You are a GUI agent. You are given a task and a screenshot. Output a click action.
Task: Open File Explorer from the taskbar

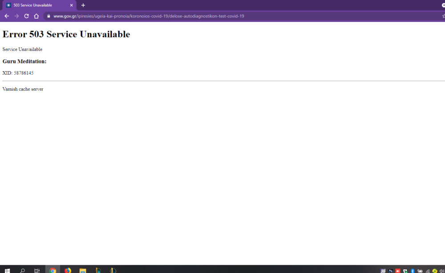(x=83, y=270)
